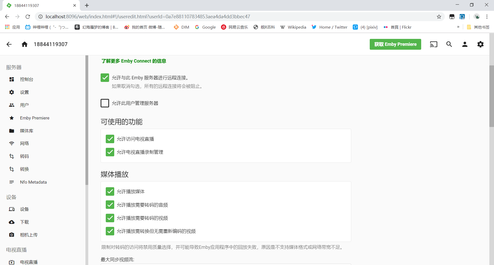Click the Nfo Metadata list icon

pos(12,182)
